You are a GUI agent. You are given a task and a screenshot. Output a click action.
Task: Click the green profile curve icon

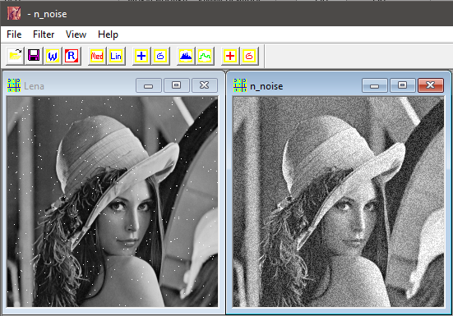(205, 56)
